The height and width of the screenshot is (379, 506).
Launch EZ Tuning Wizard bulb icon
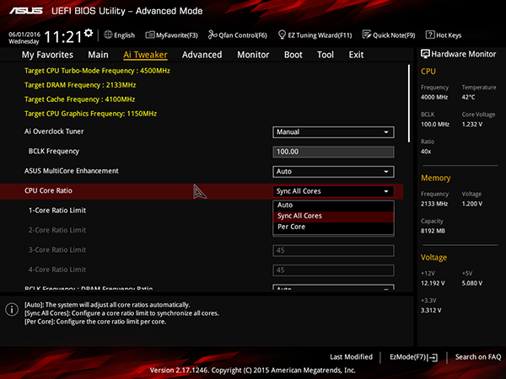pyautogui.click(x=282, y=35)
